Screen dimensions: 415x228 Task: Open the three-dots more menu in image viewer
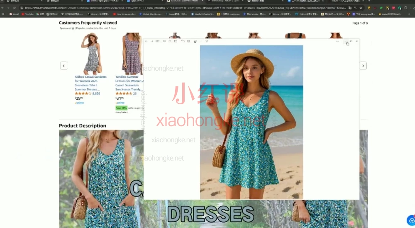[x=337, y=41]
